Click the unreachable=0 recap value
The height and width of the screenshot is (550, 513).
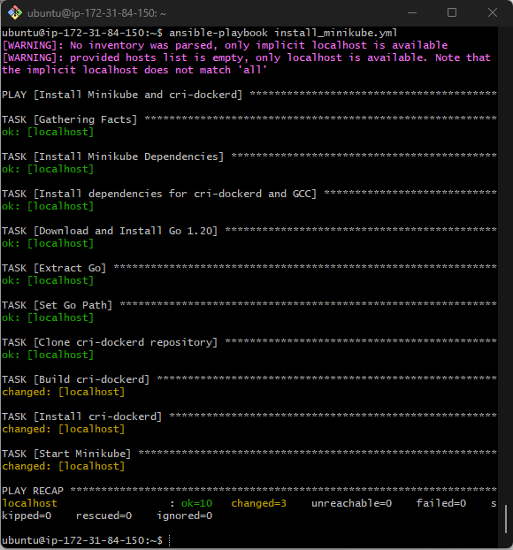point(351,503)
